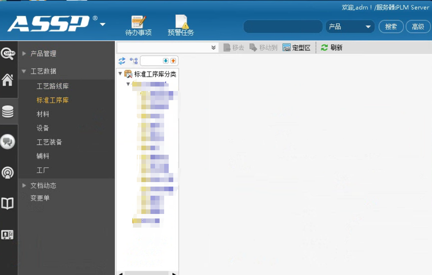The width and height of the screenshot is (432, 275).
Task: Collapse the first child node under 标准工序库分类
Action: [x=128, y=84]
